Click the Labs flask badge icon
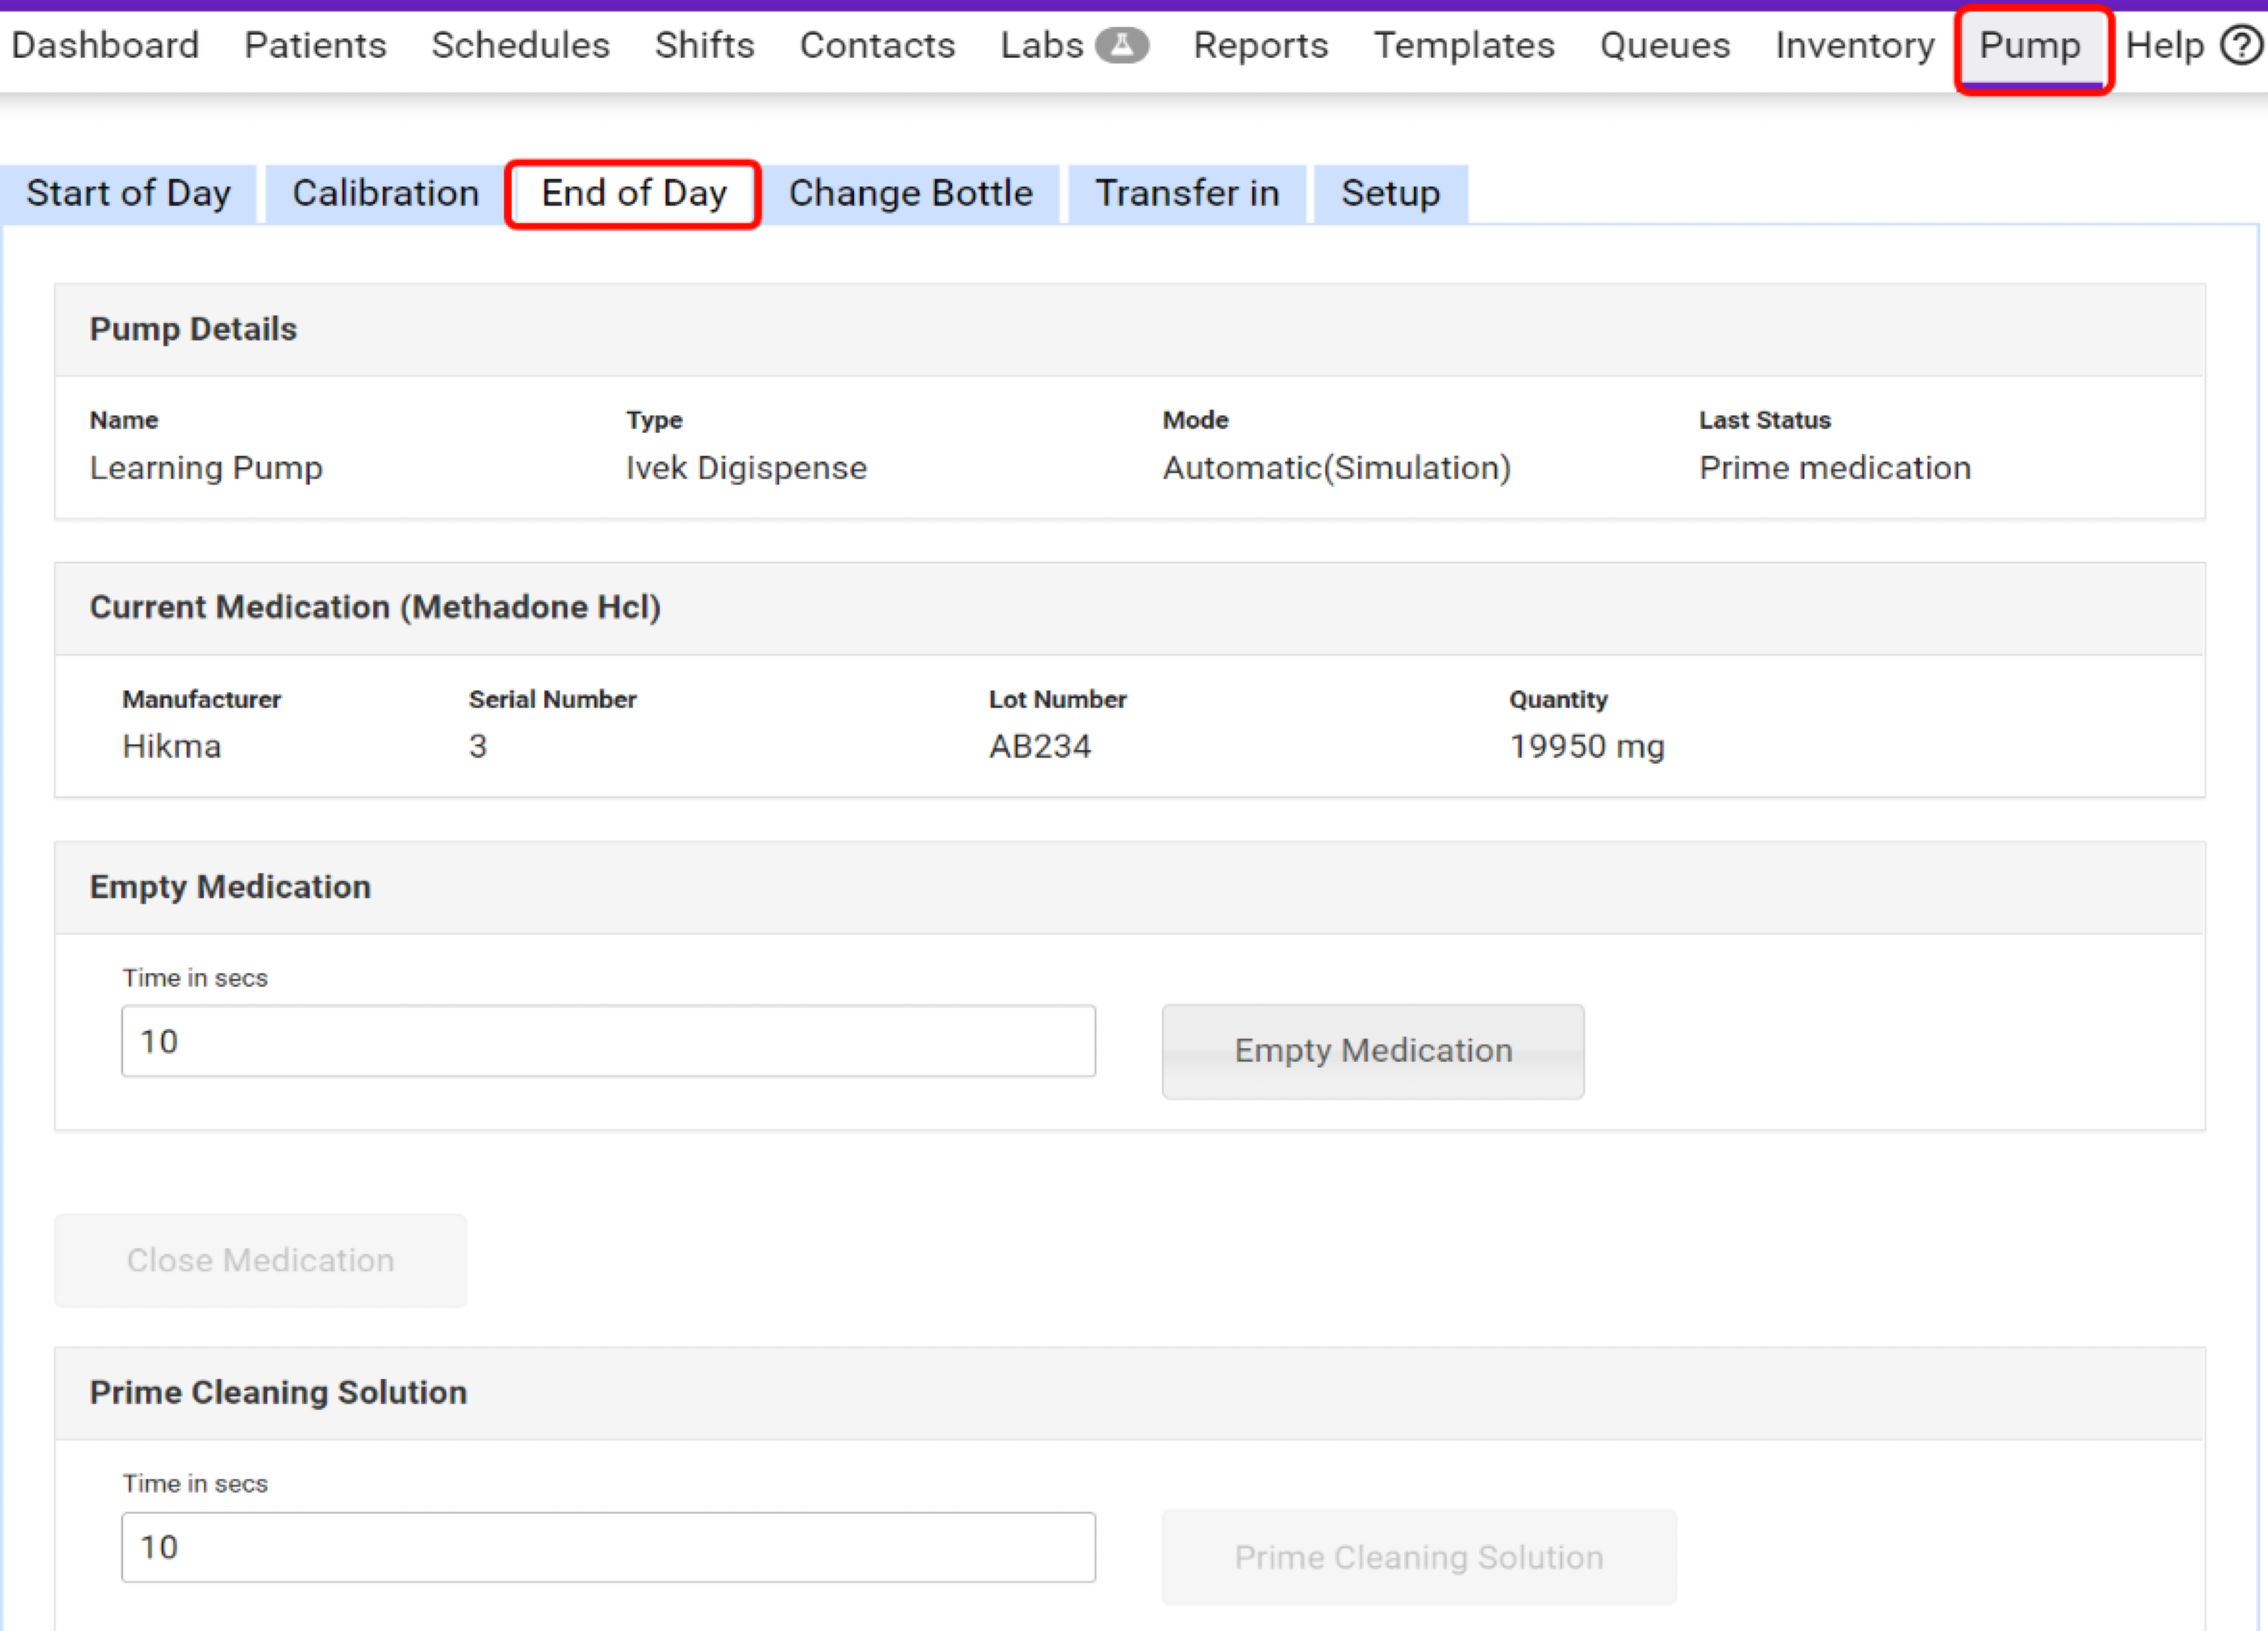The width and height of the screenshot is (2268, 1631). [1121, 45]
